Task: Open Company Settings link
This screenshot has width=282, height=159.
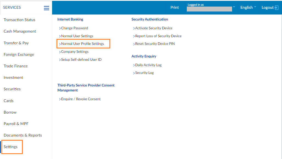Action: [x=75, y=52]
